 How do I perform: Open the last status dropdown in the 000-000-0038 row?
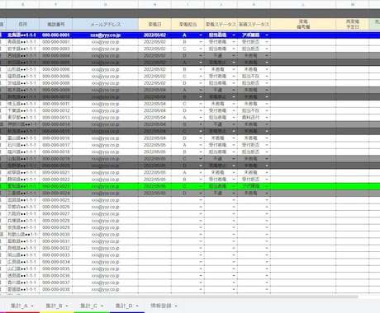click(267, 289)
